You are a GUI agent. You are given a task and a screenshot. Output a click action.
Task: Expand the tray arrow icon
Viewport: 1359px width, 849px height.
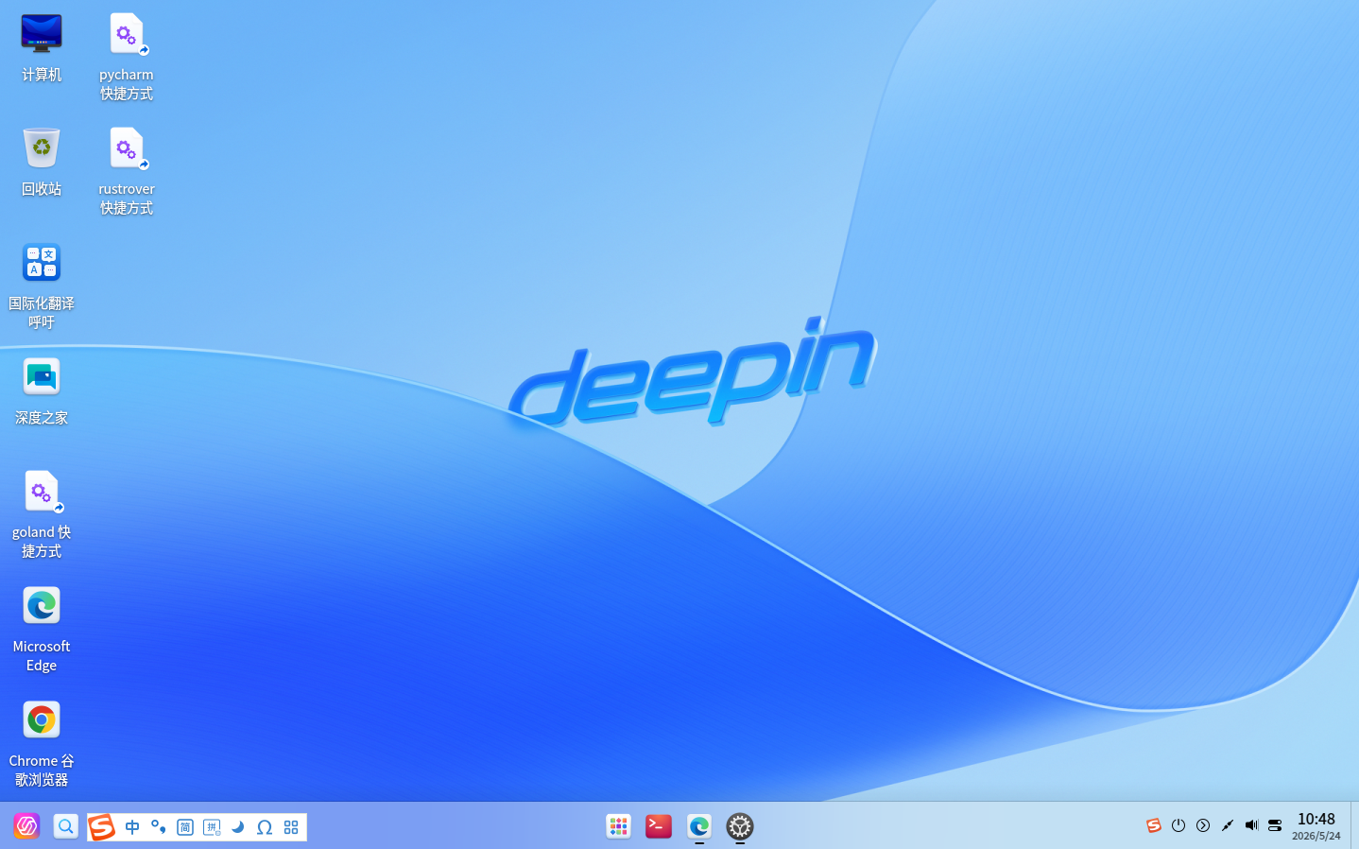click(x=1203, y=825)
